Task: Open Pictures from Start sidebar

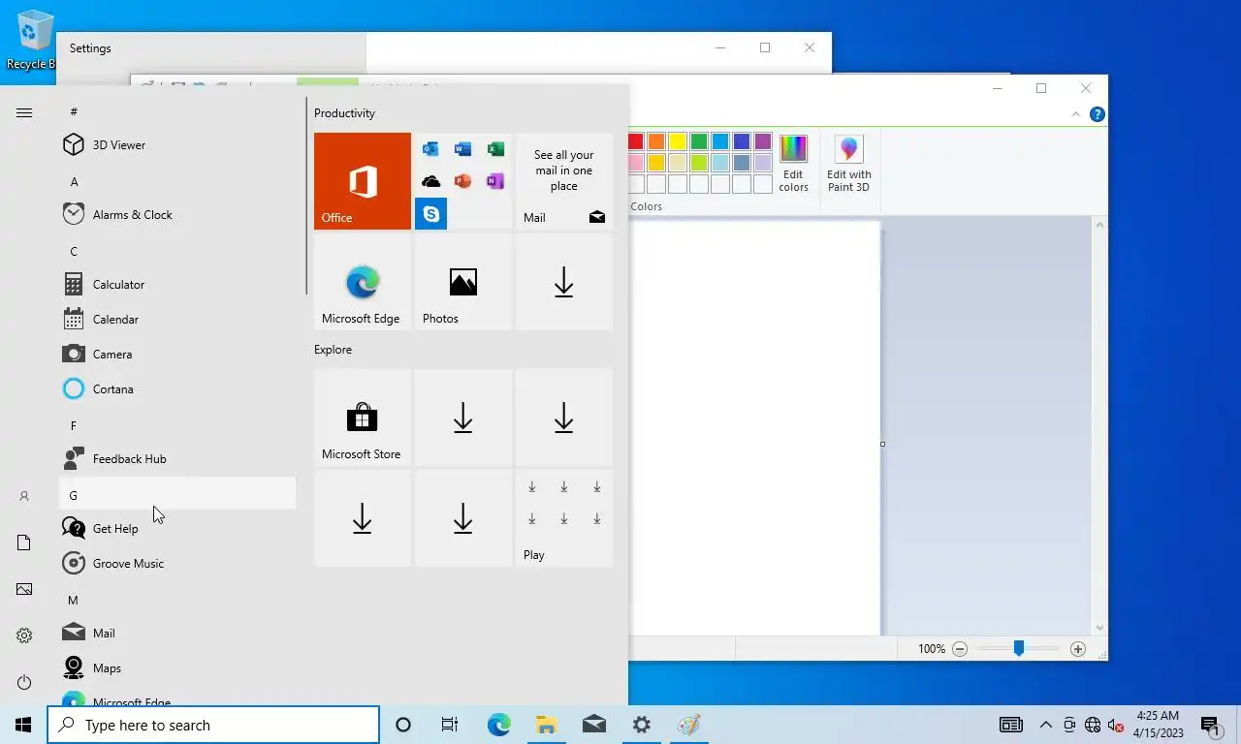Action: [24, 590]
